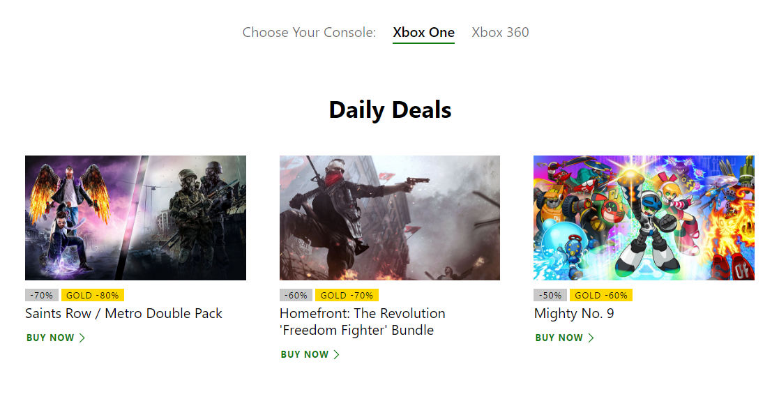
Task: Click the yellow GOLD -60% badge
Action: [x=601, y=295]
